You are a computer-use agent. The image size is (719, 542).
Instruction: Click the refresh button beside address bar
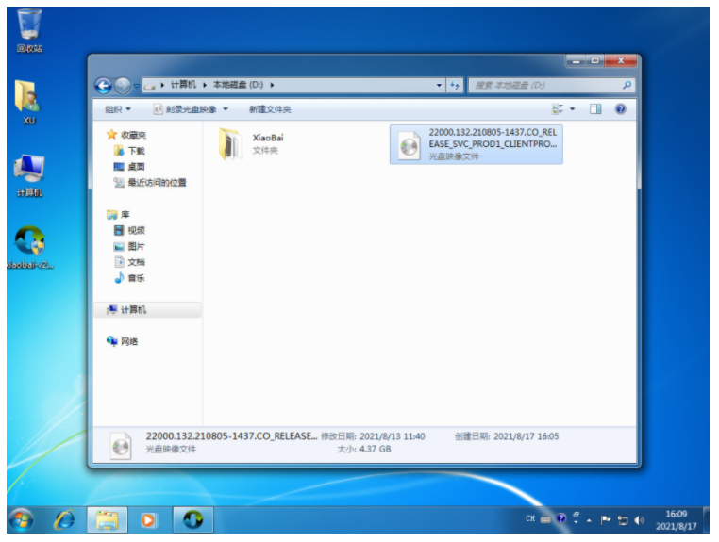point(455,86)
